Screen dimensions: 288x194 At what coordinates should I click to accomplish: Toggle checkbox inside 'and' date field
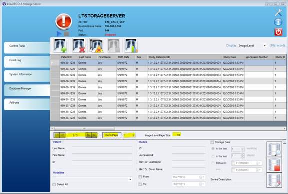pyautogui.click(x=233, y=170)
